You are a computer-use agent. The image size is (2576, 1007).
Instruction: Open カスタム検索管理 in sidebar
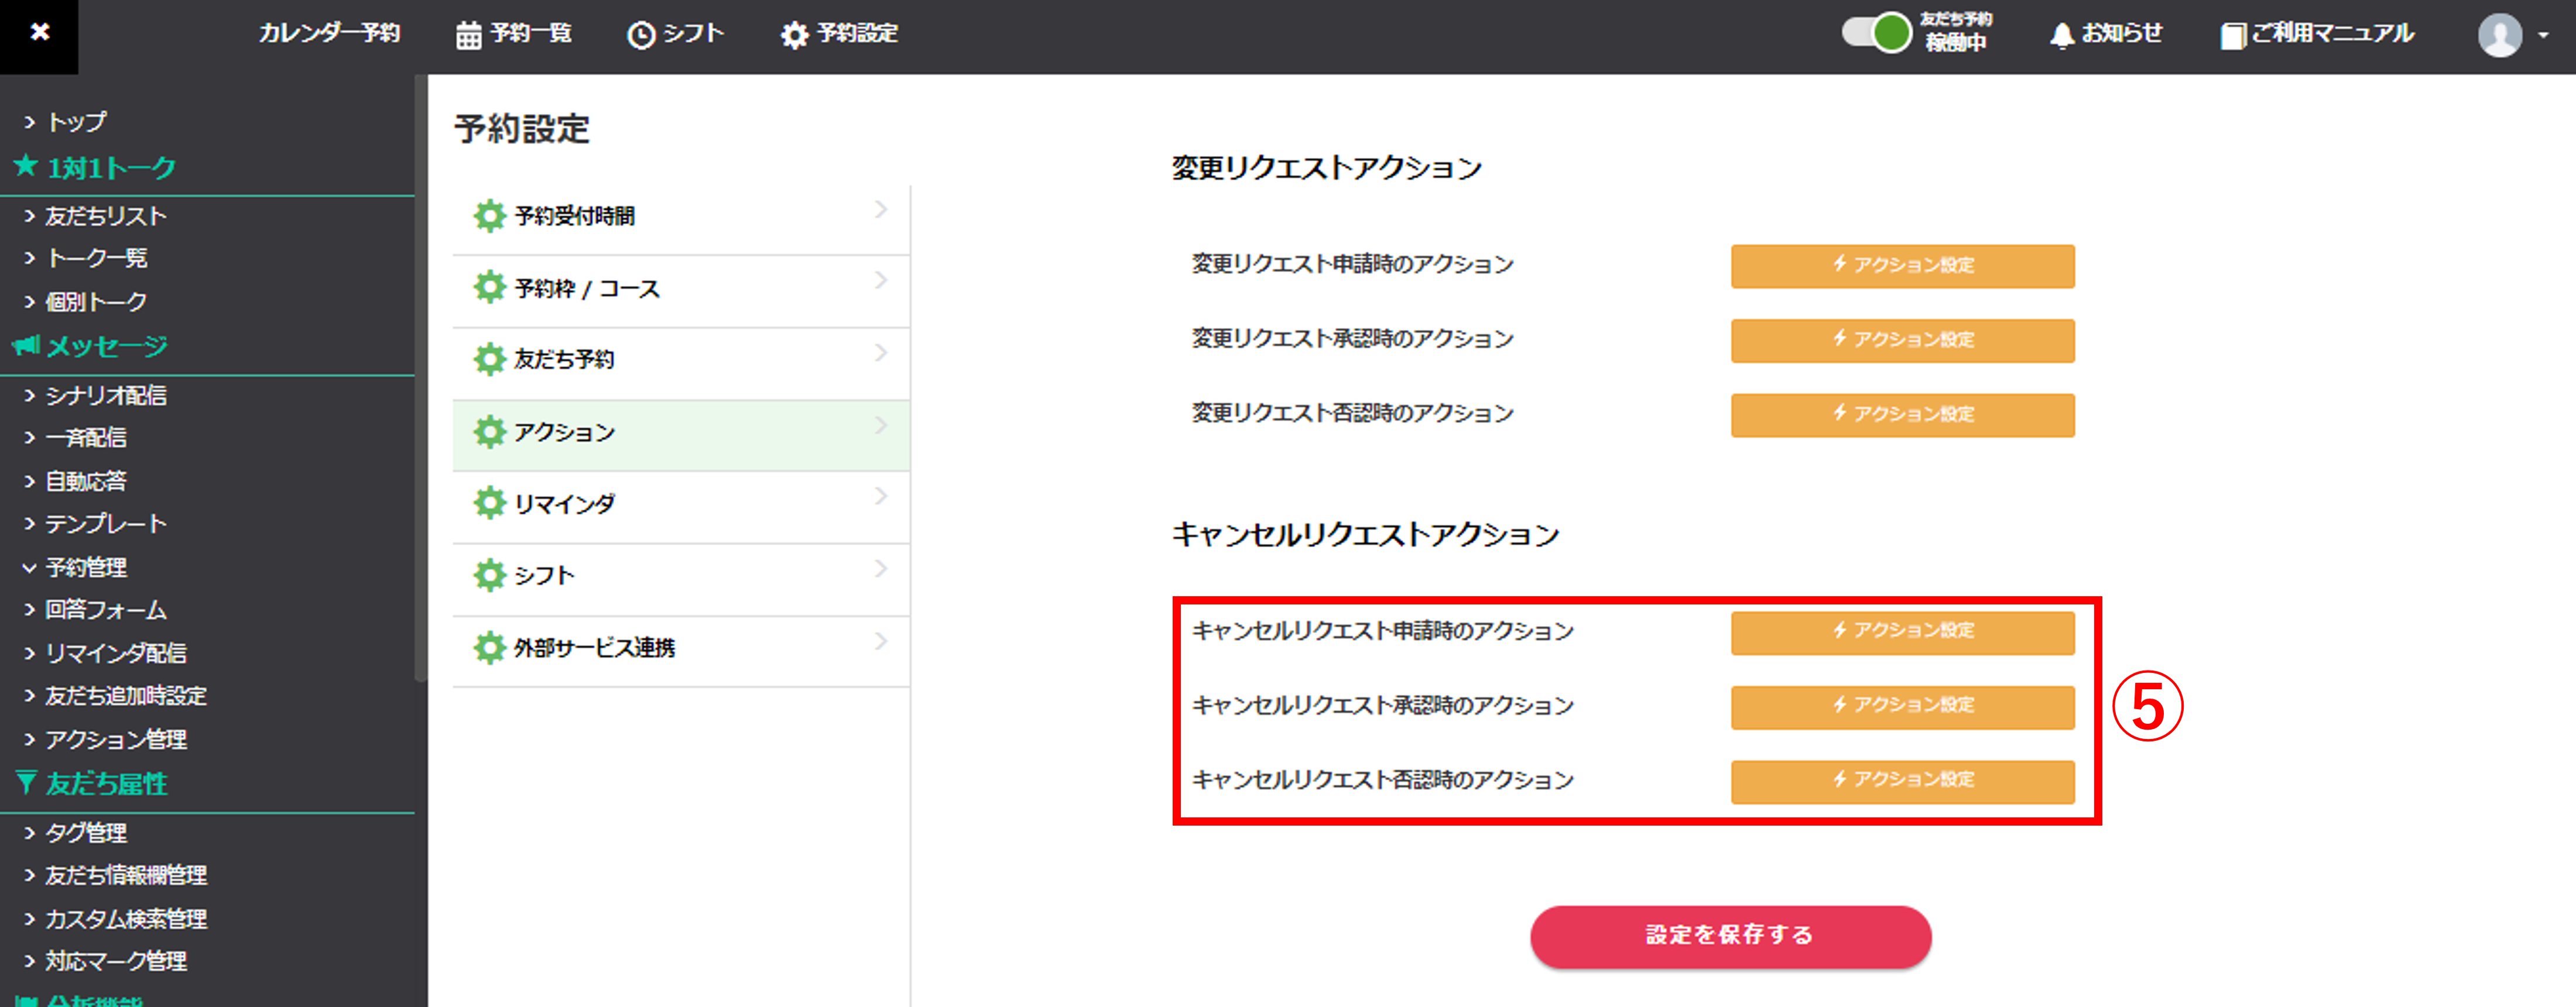click(126, 919)
